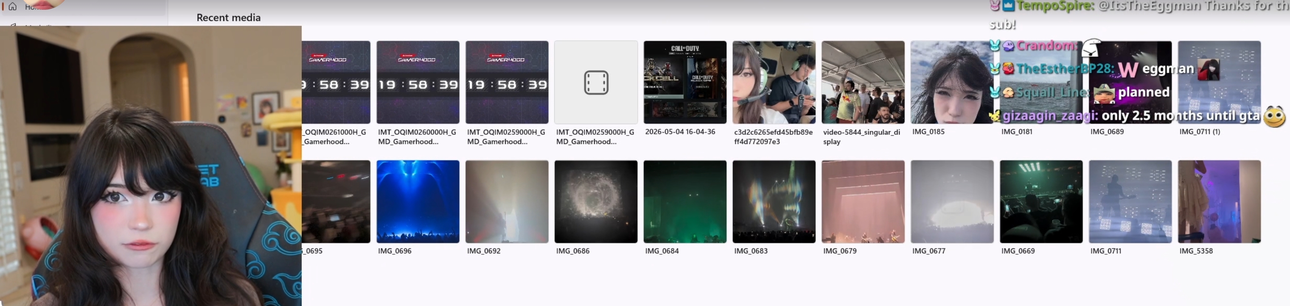Click the 'IMG_0185' file name

(x=928, y=131)
